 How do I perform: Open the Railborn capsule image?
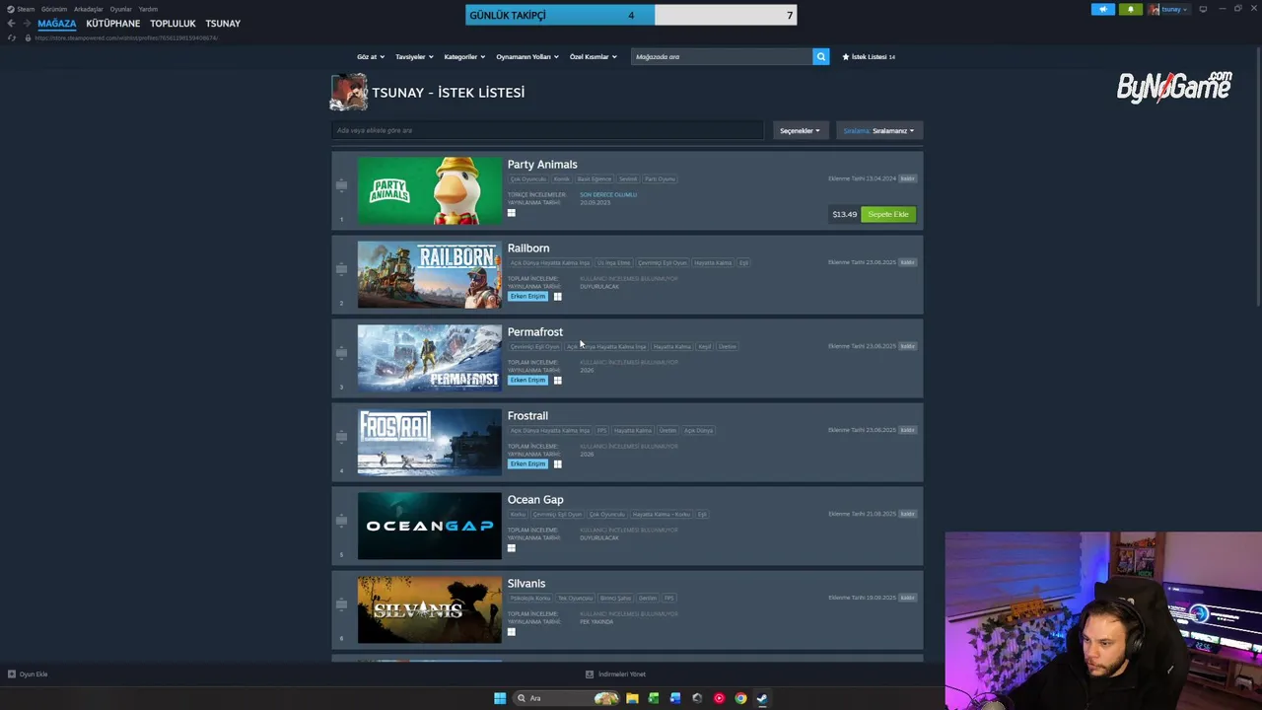pos(429,274)
